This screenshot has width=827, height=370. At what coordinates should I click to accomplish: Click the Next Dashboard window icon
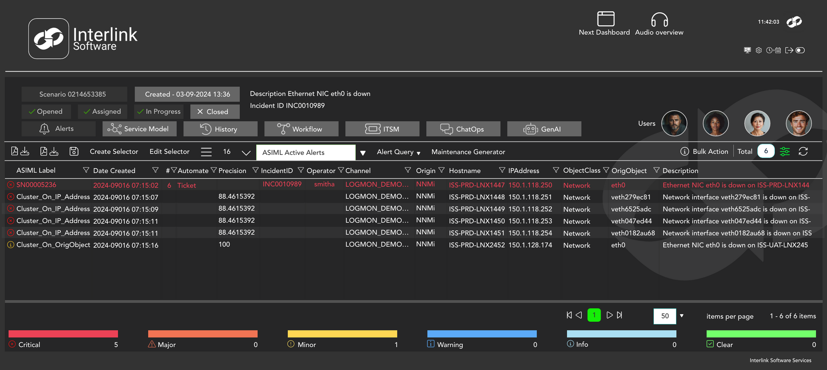point(605,19)
